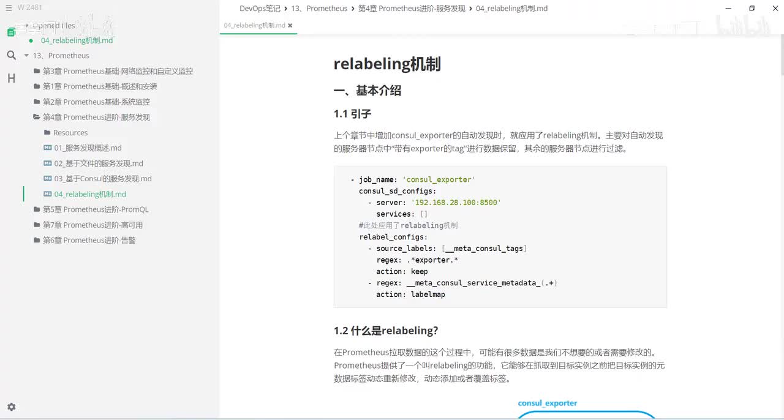This screenshot has height=420, width=784.
Task: Open the Resources folder
Action: 70,133
